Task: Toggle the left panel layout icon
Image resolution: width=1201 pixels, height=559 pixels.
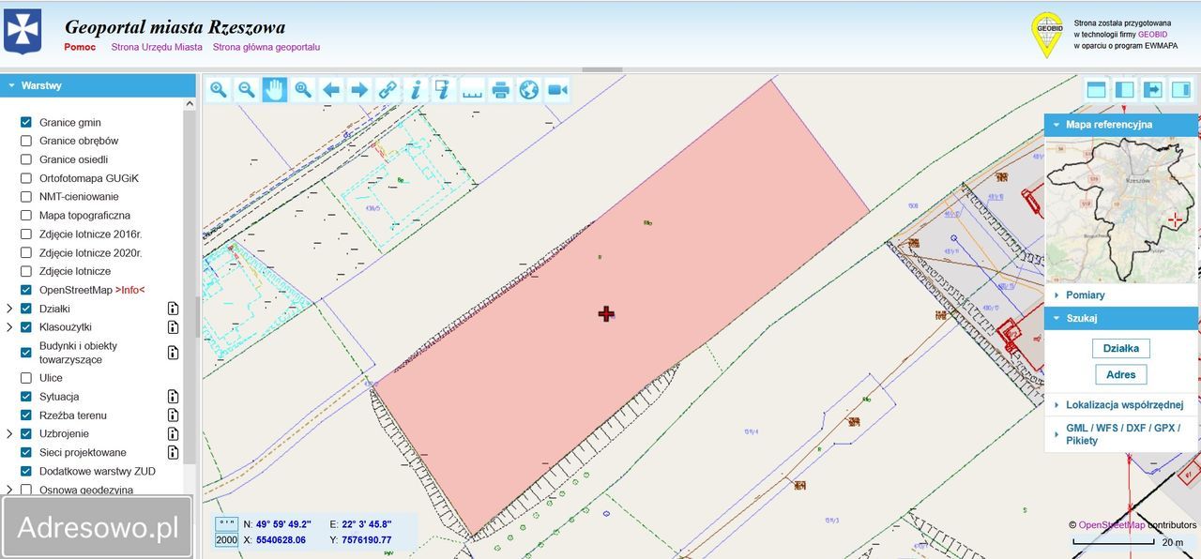Action: (x=1124, y=90)
